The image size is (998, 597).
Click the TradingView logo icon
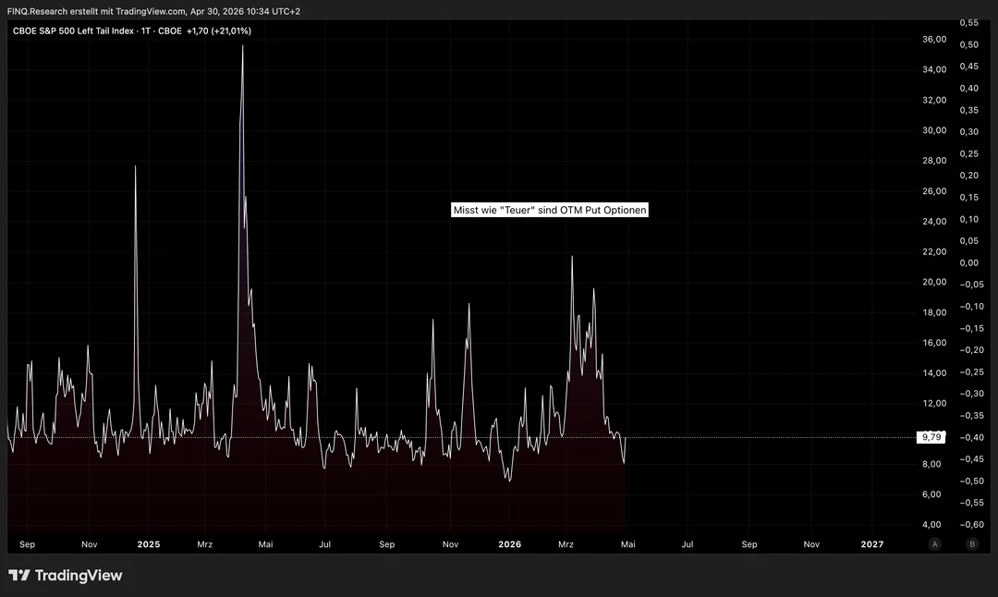(x=18, y=576)
